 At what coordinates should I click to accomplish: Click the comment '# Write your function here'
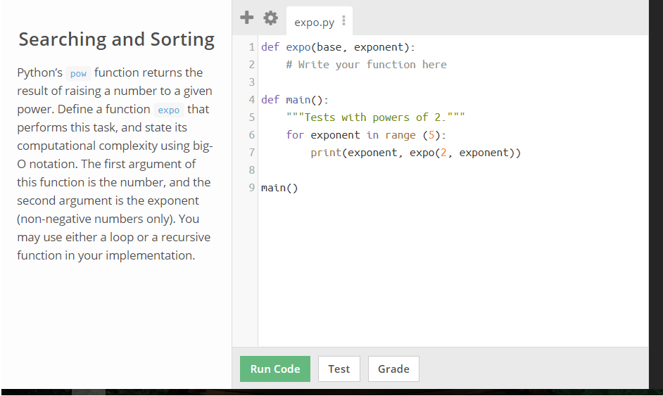(366, 65)
